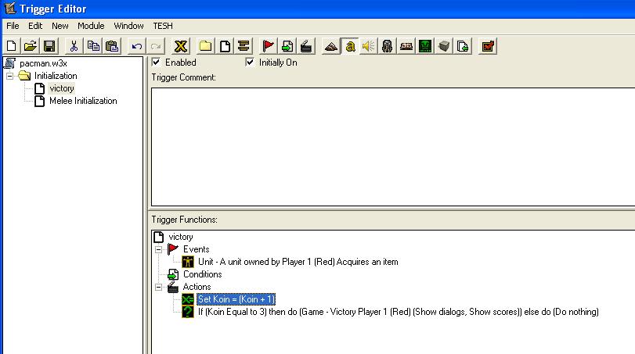Click the Redo arrow icon
Screen dimensions: 635x354
(156, 46)
